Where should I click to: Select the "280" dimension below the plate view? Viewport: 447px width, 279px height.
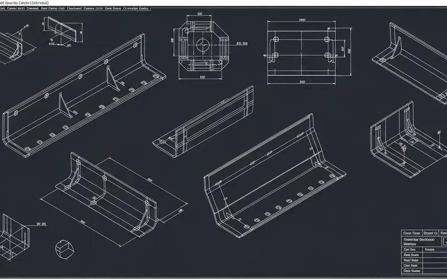click(302, 81)
